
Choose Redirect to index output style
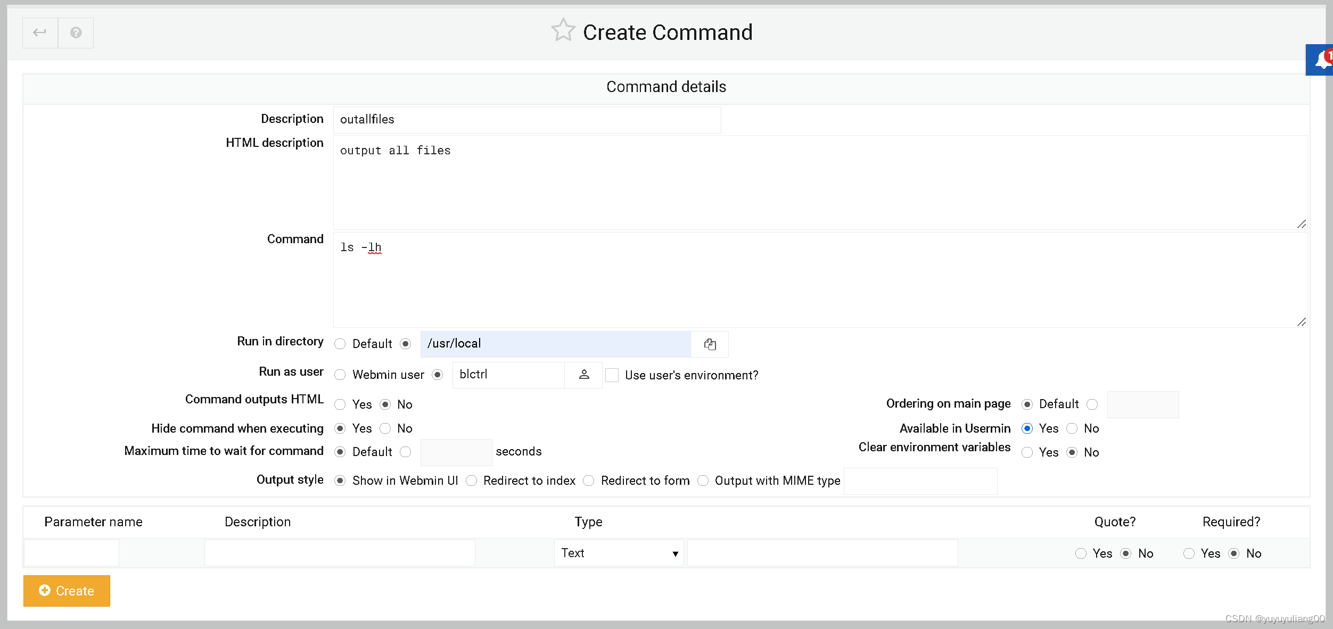tap(472, 481)
